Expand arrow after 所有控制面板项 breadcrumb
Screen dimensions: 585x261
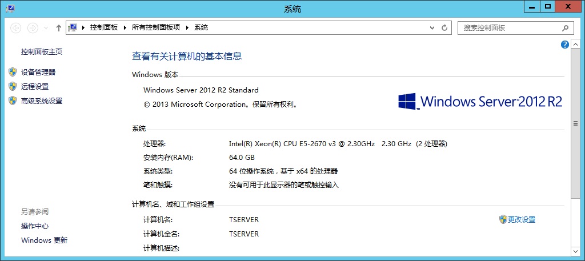pos(187,27)
